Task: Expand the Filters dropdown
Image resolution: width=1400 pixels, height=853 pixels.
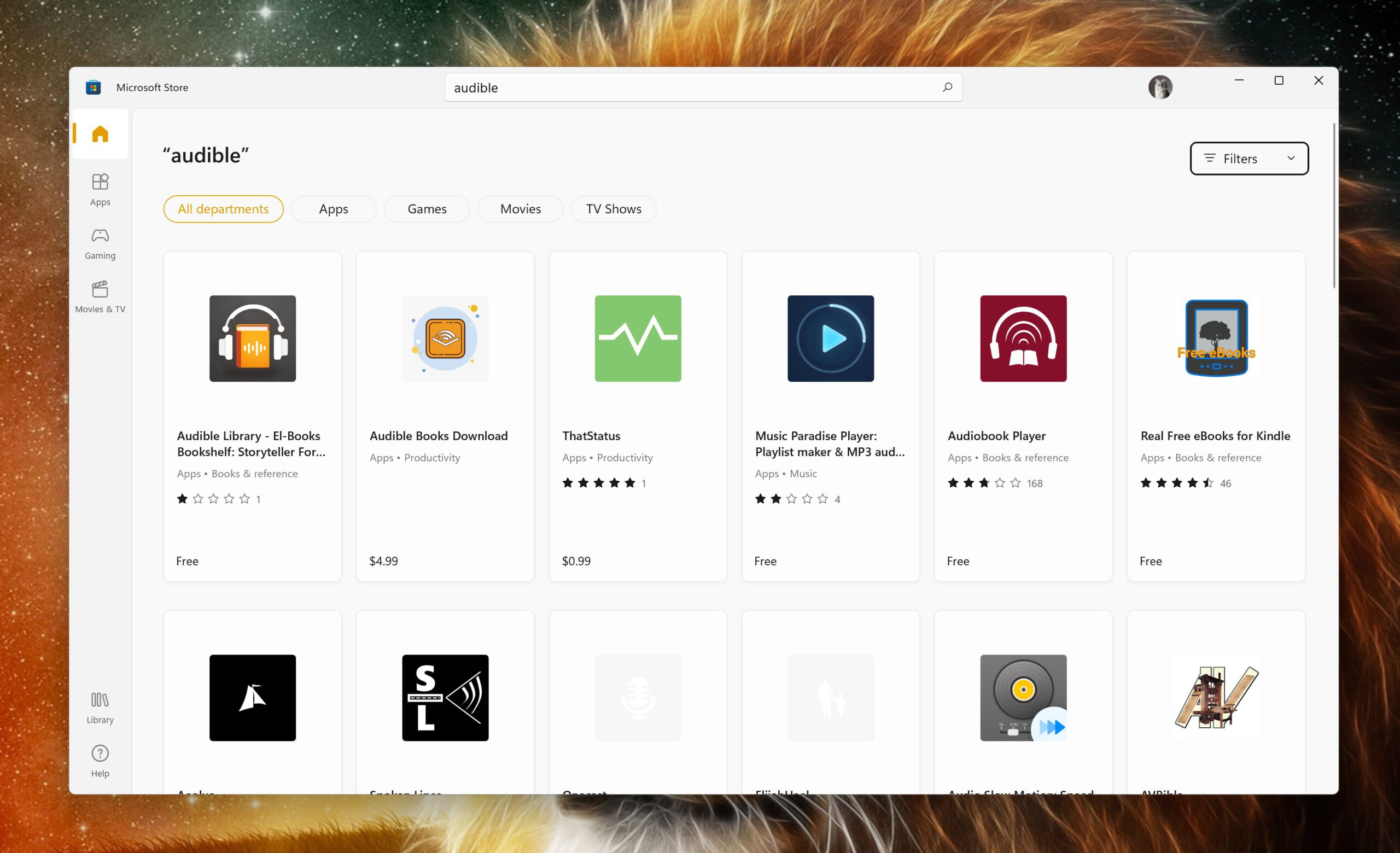Action: pyautogui.click(x=1249, y=159)
